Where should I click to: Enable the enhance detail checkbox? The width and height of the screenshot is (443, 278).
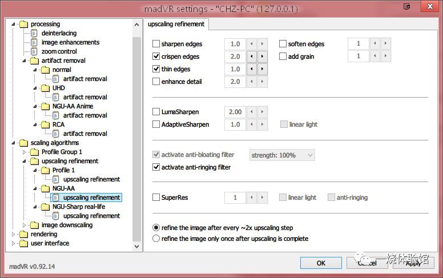coord(156,82)
